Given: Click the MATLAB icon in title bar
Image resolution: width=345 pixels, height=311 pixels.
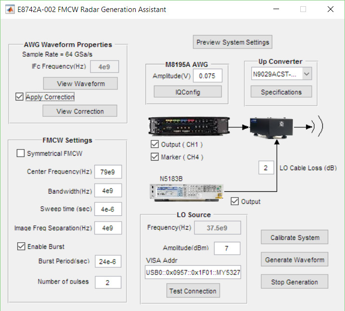Looking at the screenshot, I should (10, 9).
